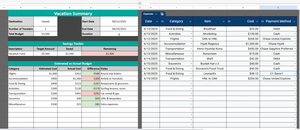Screen dimensions: 300x130
Task: Select note 'Round trip tickets'
Action: [119, 74]
